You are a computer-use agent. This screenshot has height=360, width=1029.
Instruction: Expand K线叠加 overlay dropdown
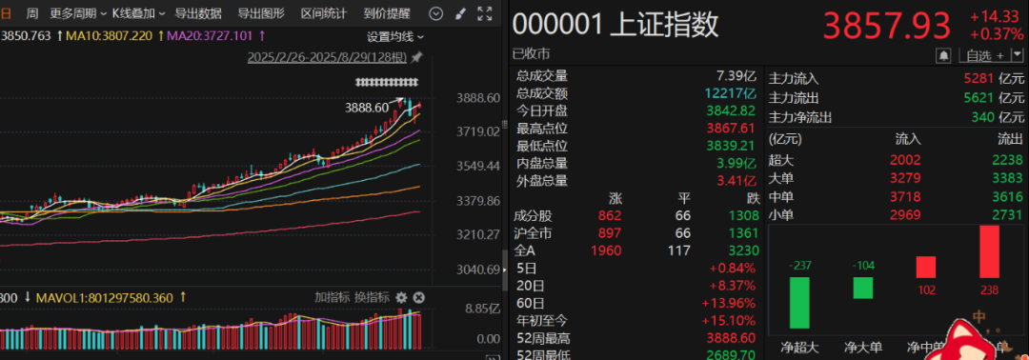point(138,13)
